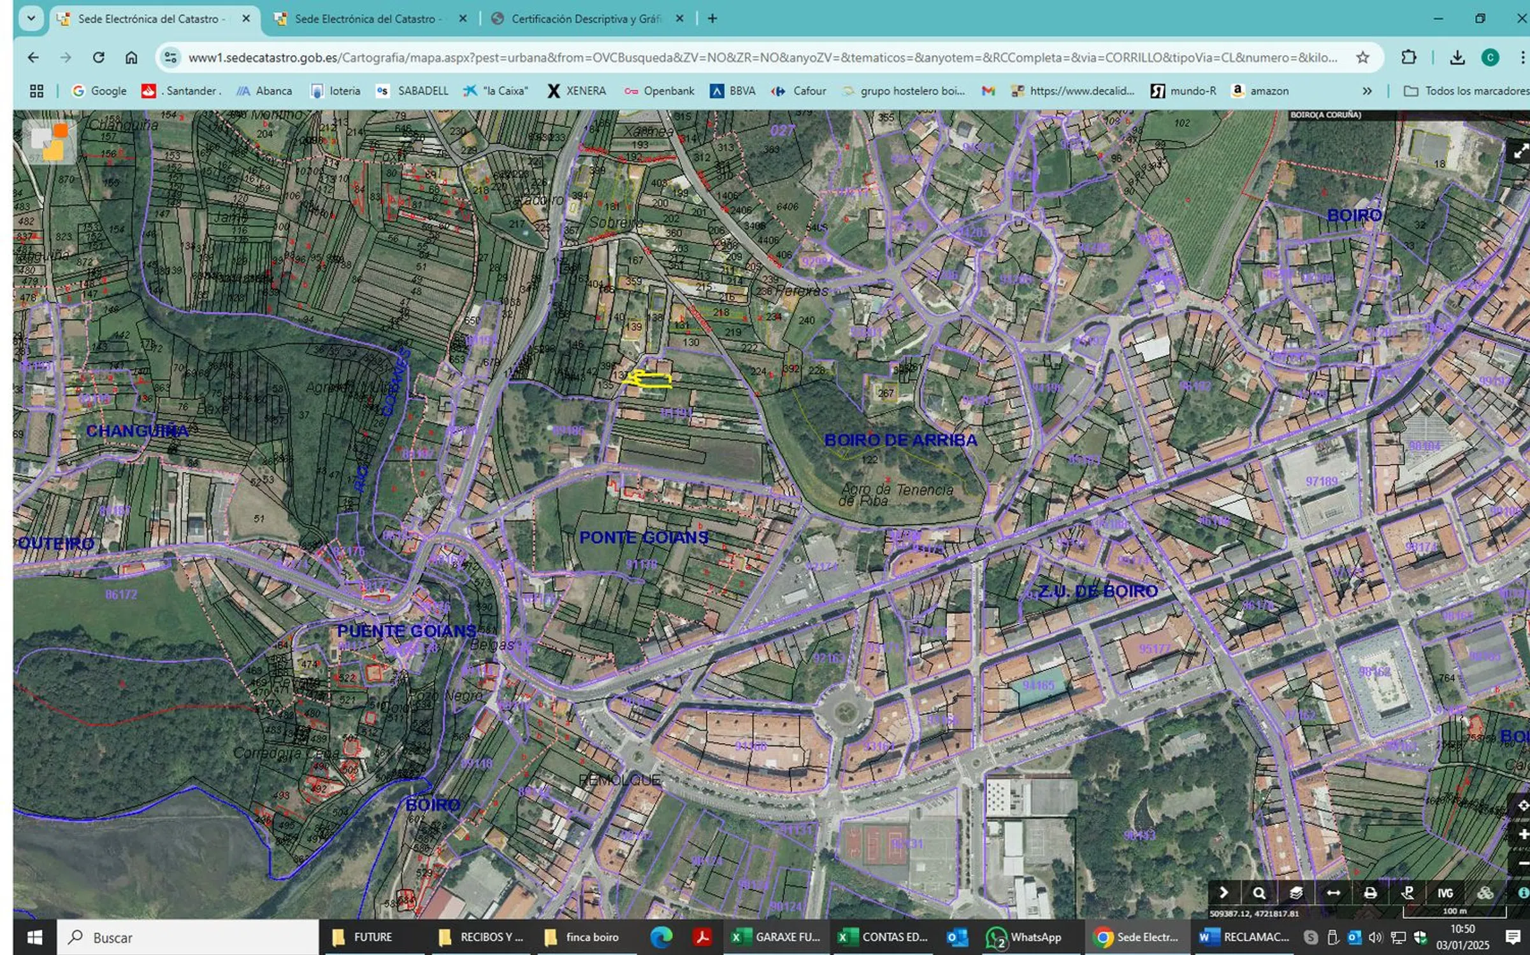Toggle the base map switcher thumbnail

click(x=50, y=141)
